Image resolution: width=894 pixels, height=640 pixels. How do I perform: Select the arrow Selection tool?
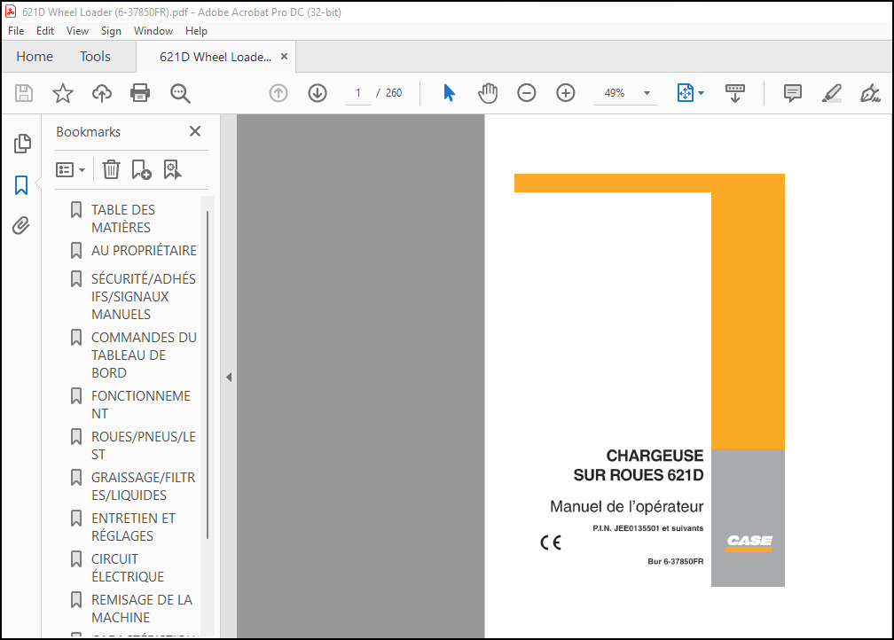[450, 93]
